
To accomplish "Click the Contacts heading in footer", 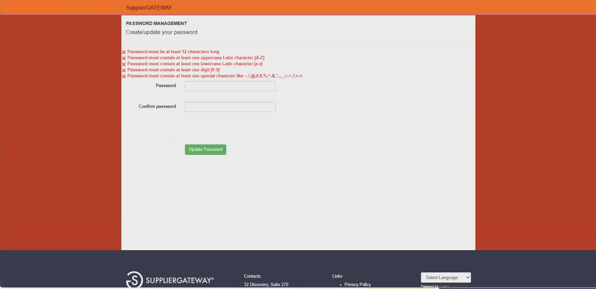I will (252, 276).
